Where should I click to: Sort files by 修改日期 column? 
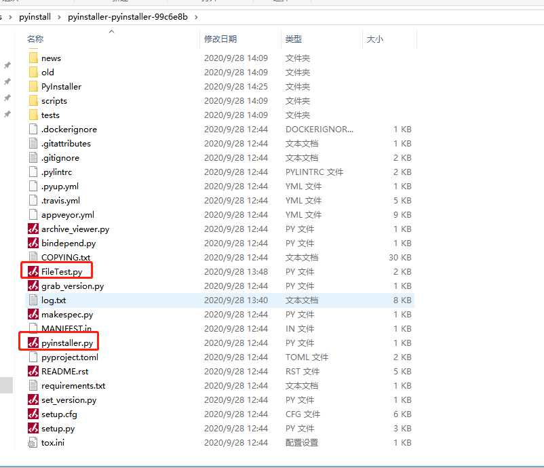[x=220, y=39]
